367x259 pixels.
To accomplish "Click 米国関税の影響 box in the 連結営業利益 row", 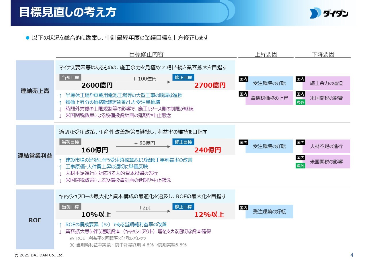I will (326, 162).
